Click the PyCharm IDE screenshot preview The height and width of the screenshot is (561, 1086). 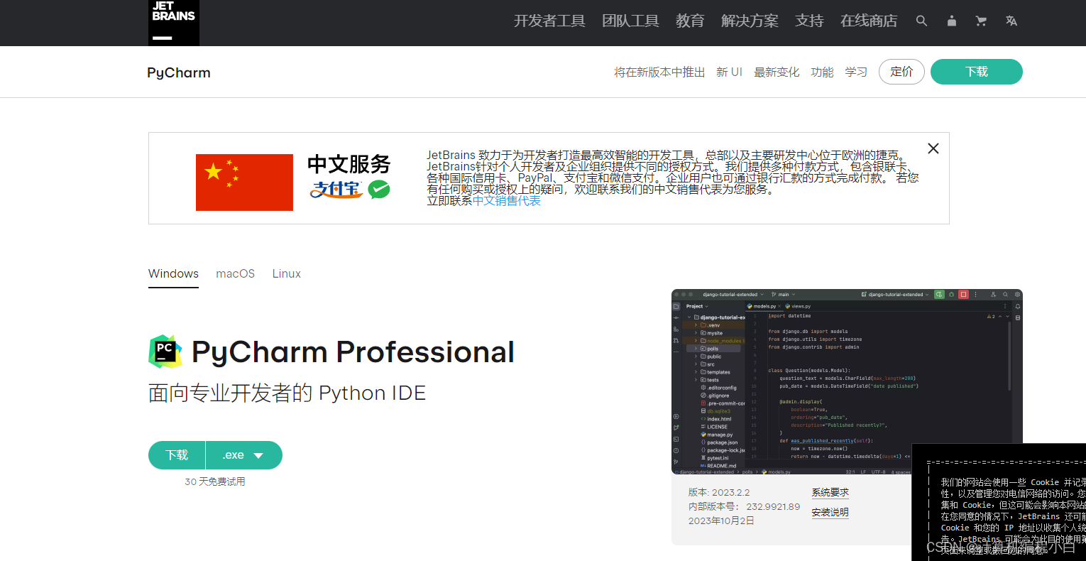[847, 382]
